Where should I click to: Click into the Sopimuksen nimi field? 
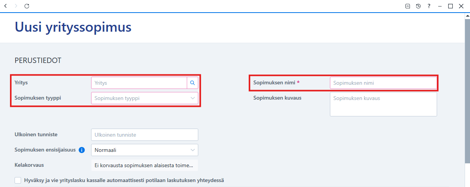pos(384,83)
